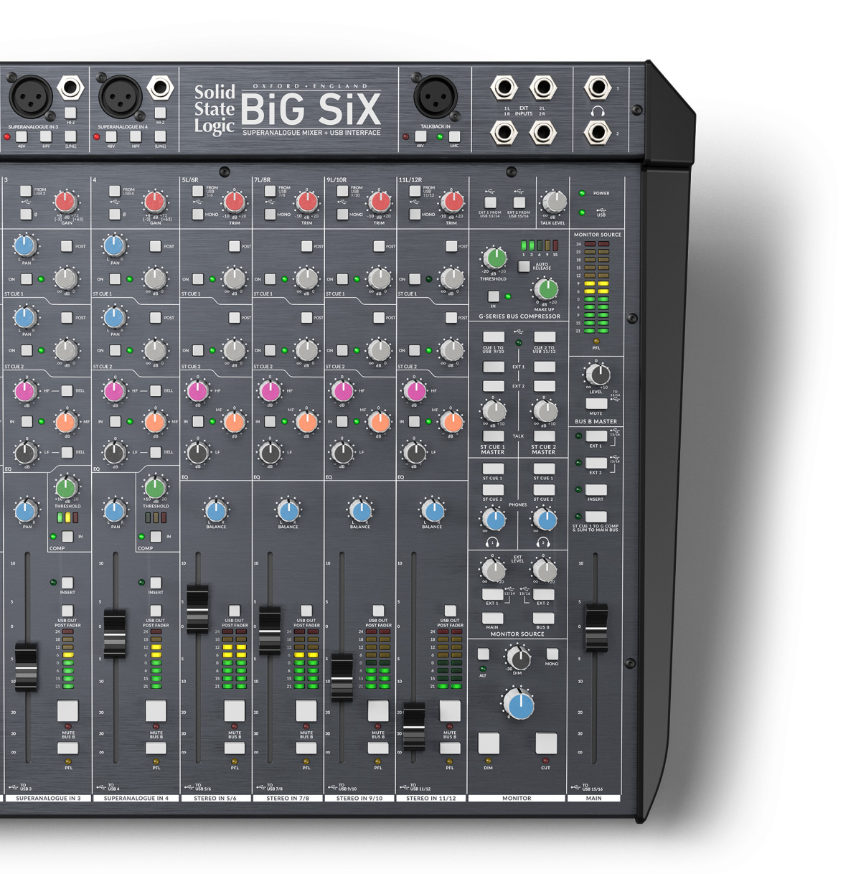Toggle MONO on Stereo In 7/8
The width and height of the screenshot is (861, 874).
pyautogui.click(x=271, y=214)
